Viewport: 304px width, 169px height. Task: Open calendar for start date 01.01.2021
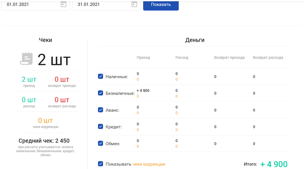click(x=64, y=4)
